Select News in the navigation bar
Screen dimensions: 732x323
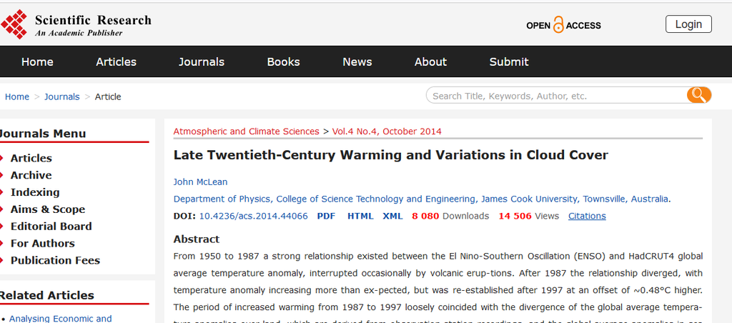357,62
